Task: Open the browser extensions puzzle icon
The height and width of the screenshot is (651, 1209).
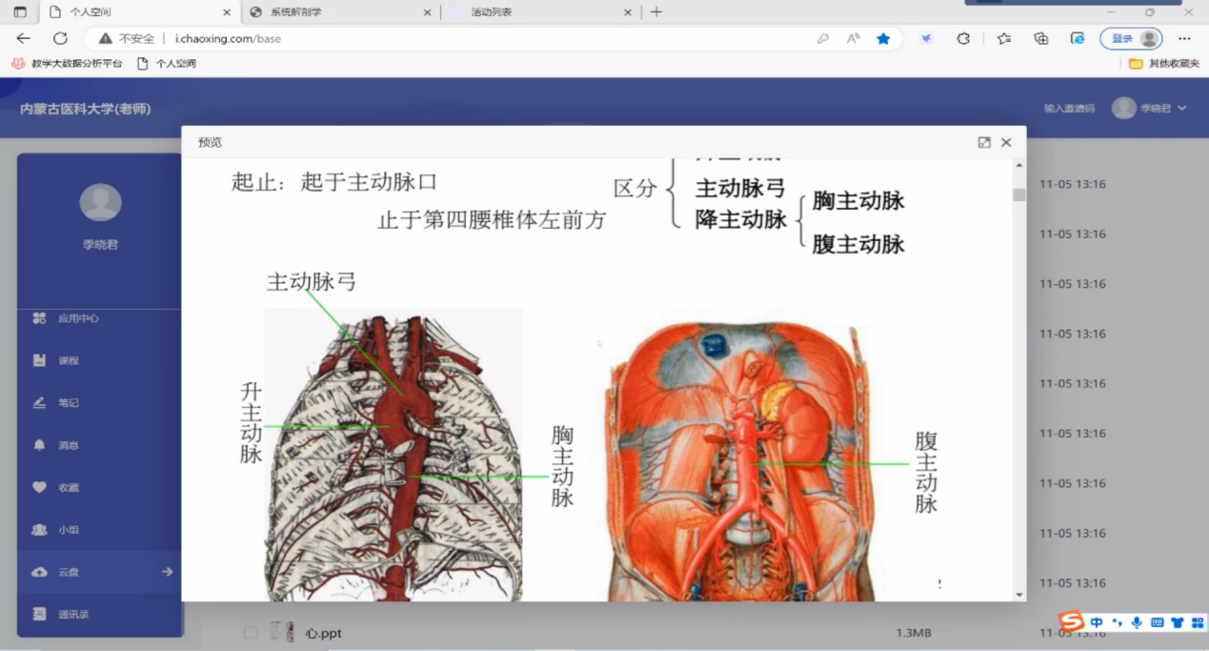Action: tap(963, 38)
